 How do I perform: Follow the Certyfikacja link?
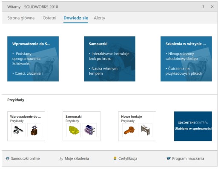click(128, 158)
